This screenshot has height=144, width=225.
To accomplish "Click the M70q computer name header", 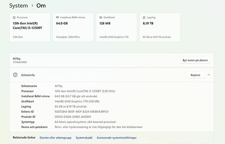I will pos(16,59).
